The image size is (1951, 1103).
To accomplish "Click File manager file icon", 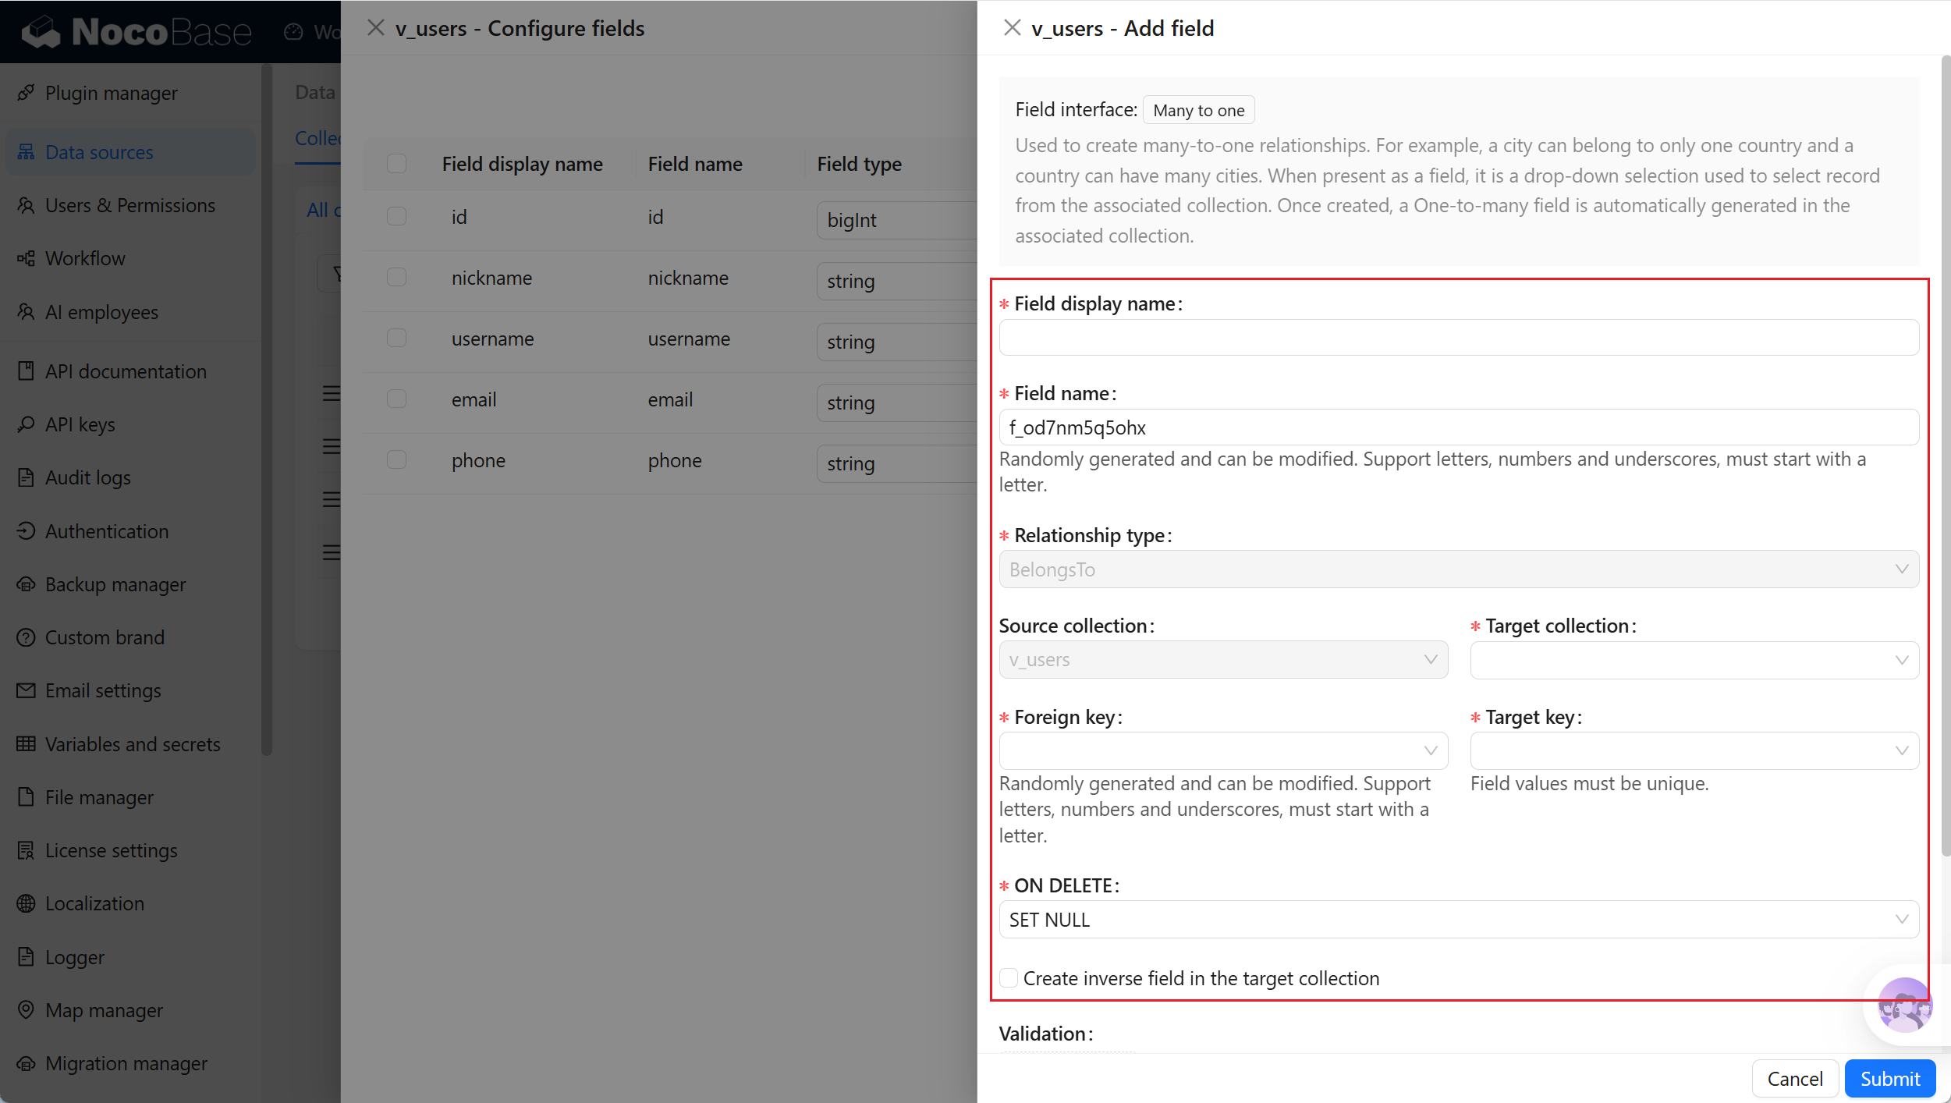I will (x=26, y=797).
